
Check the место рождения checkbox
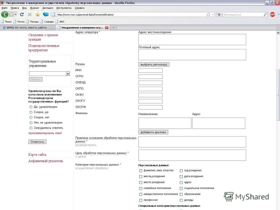pyautogui.click(x=141, y=183)
